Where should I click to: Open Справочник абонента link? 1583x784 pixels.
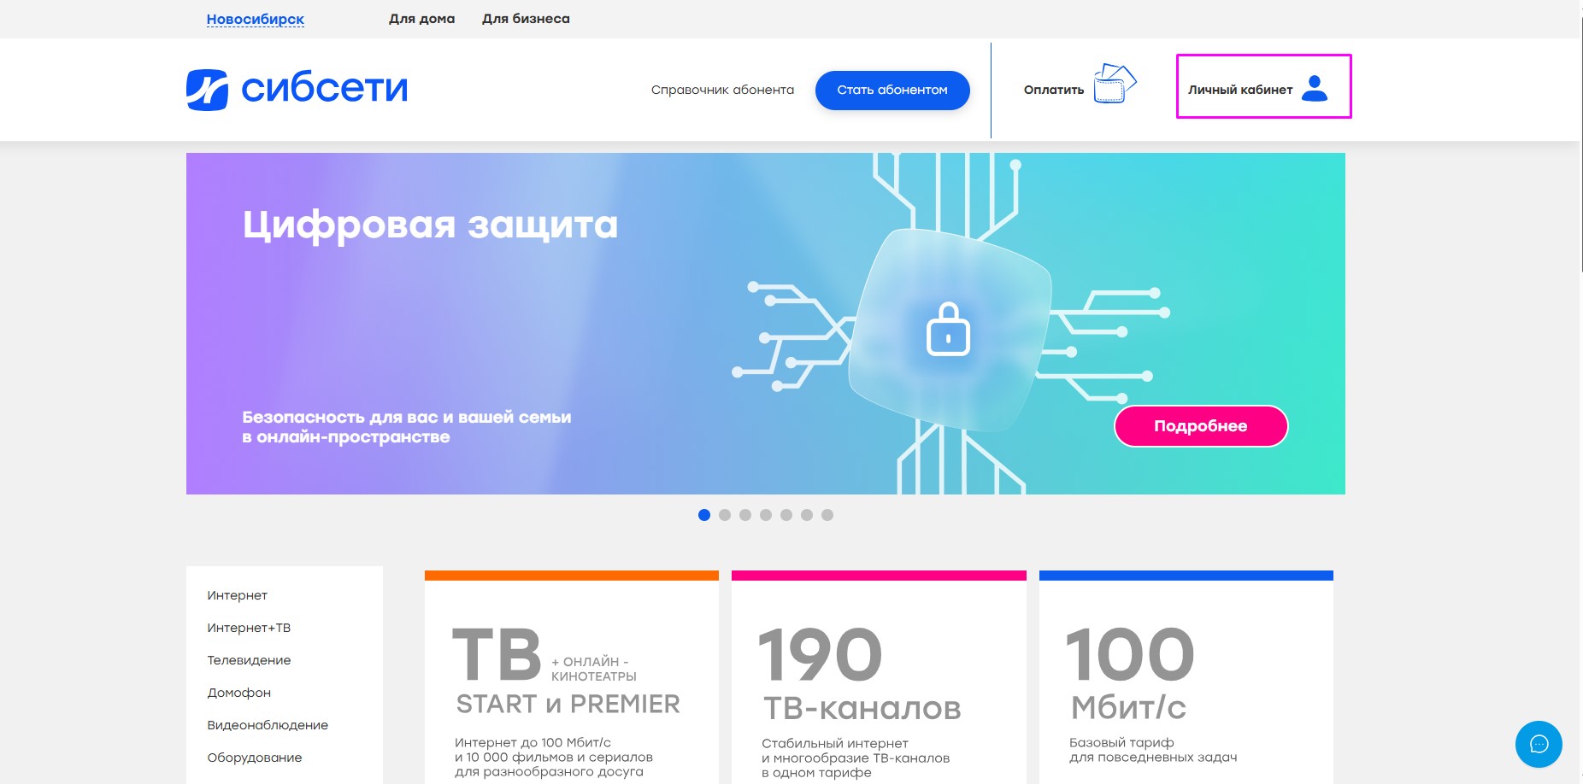(722, 90)
